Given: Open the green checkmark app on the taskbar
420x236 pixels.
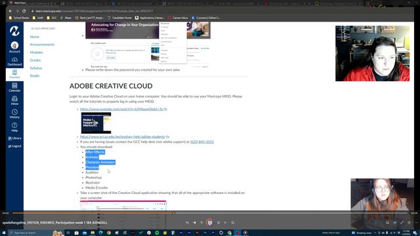Looking at the screenshot, I should [x=141, y=233].
